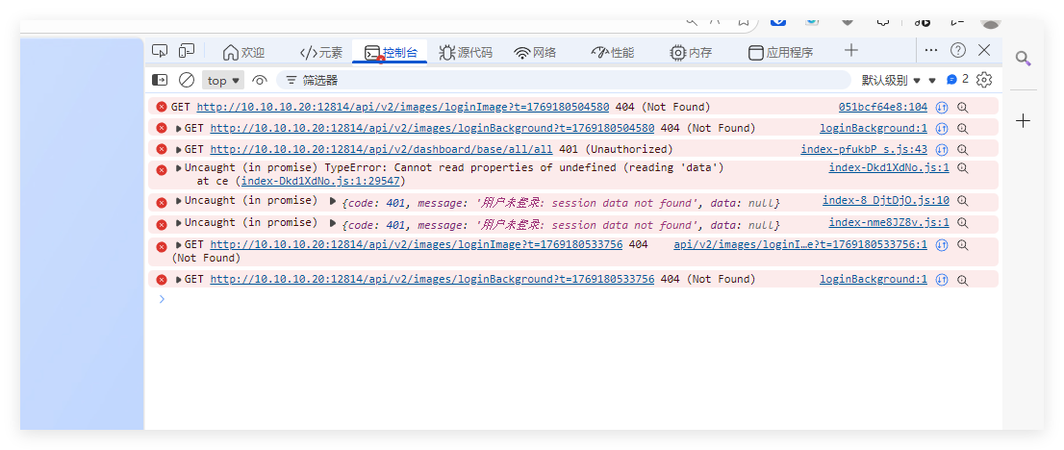Viewport: 1064px width, 450px height.
Task: Toggle the console sidebar panel
Action: pos(161,80)
